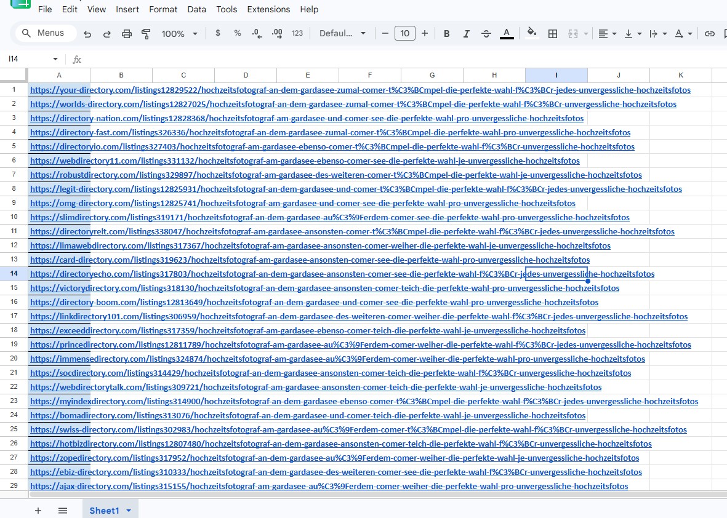The height and width of the screenshot is (518, 727).
Task: Select row 29 header
Action: click(x=14, y=486)
